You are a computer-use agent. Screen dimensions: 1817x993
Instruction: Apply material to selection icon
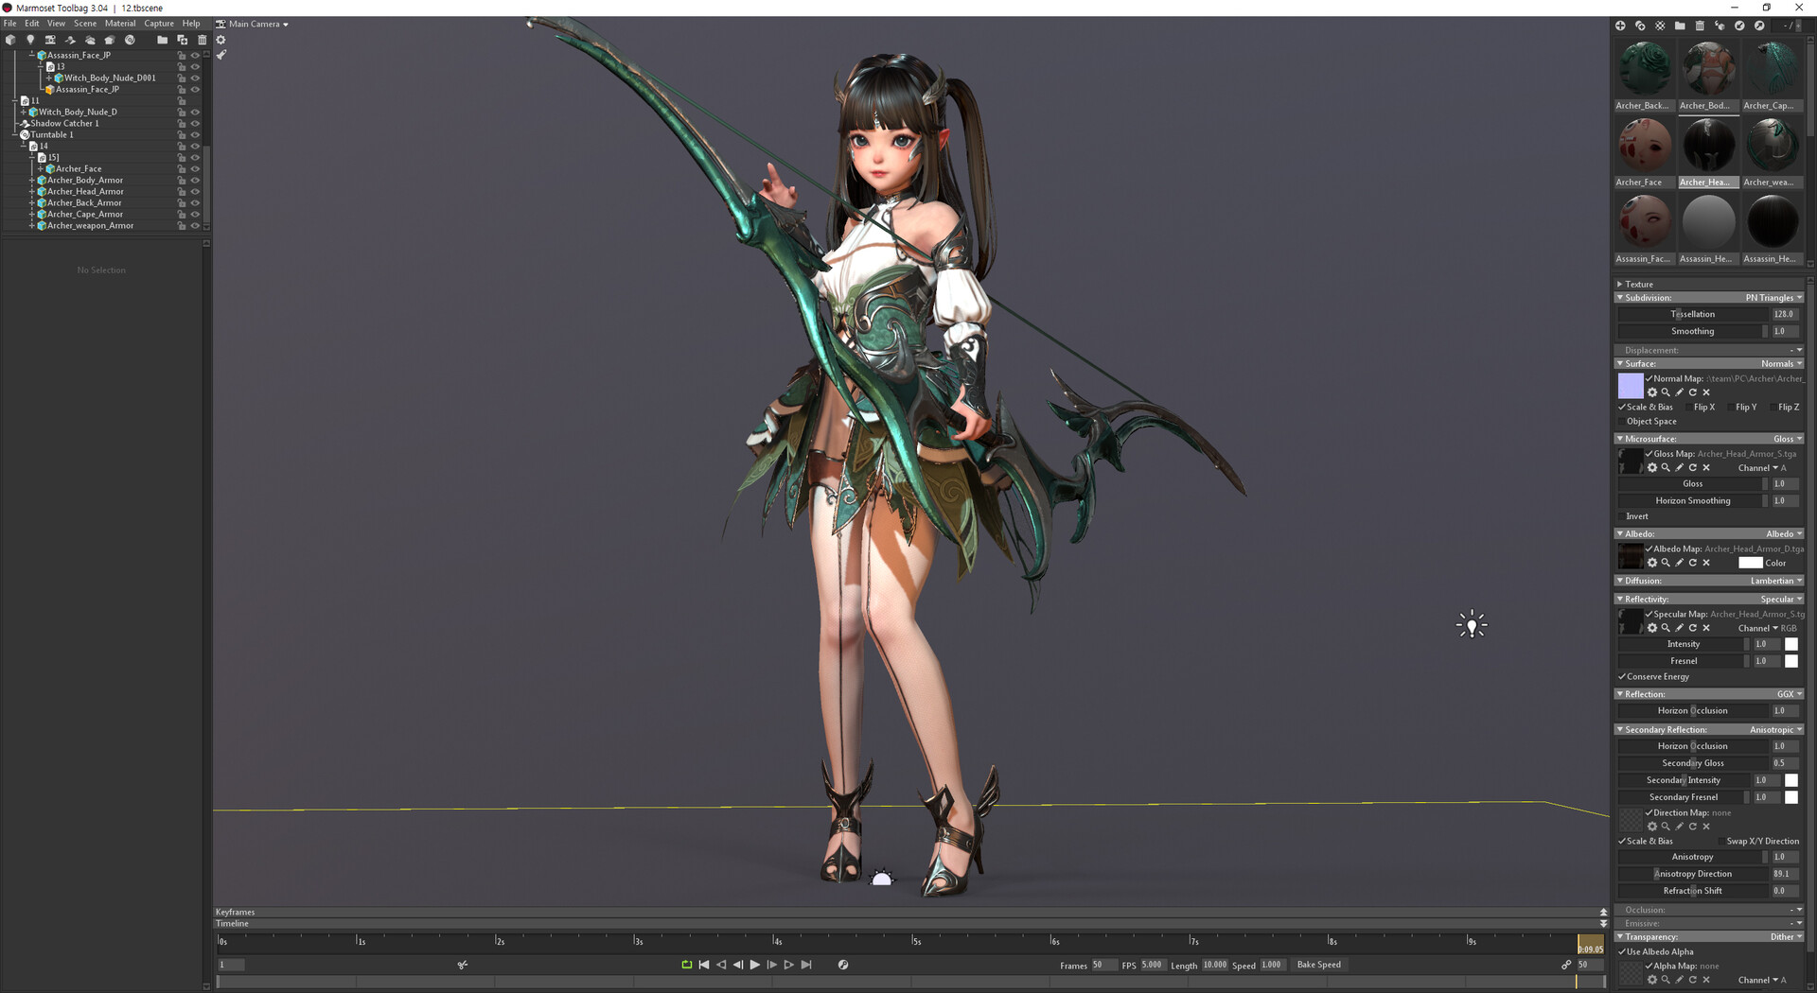1720,26
